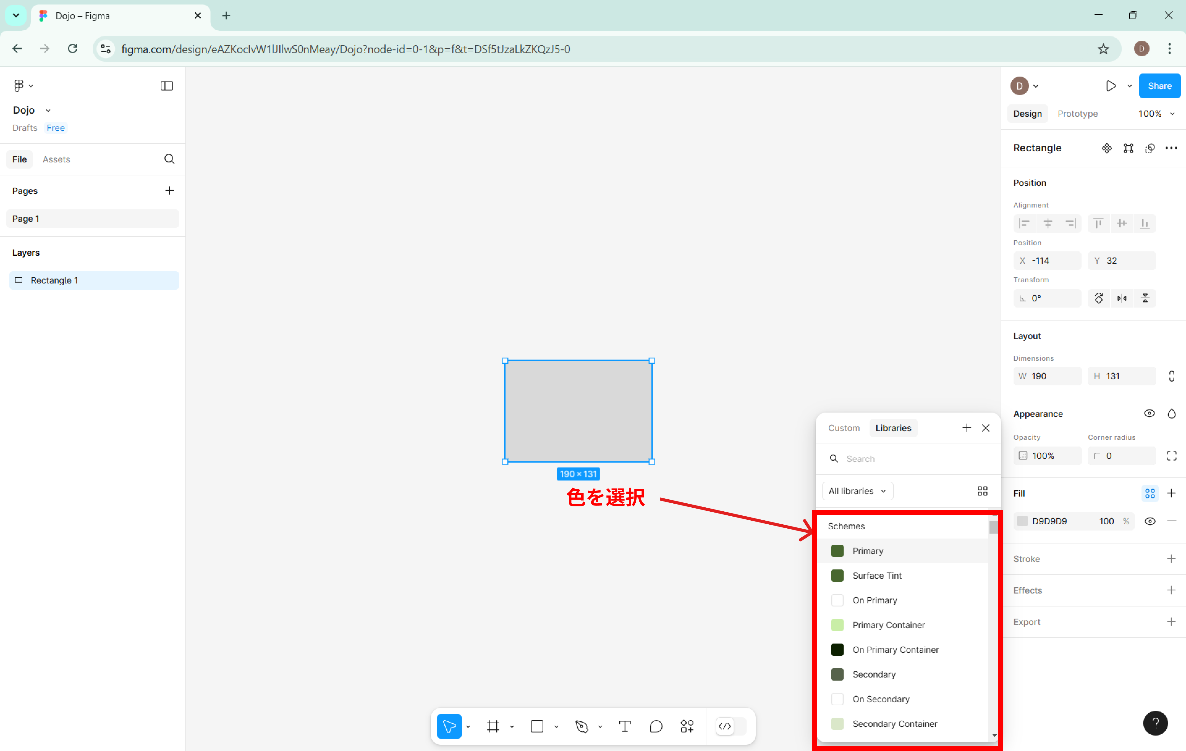Click the Flip horizontal icon in Transform
1186x751 pixels.
(1122, 298)
